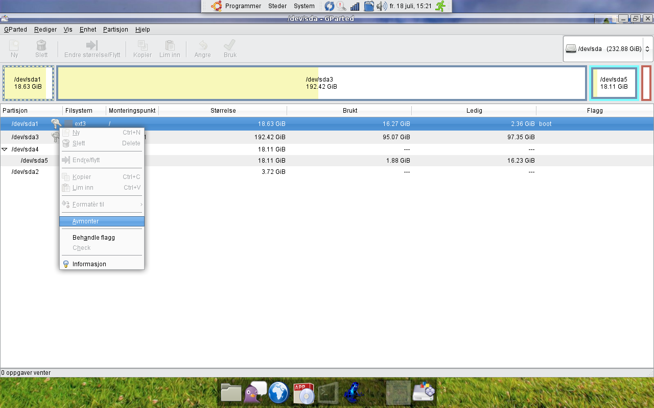The width and height of the screenshot is (654, 408).
Task: Click the Lim inn clipboard toolbar icon
Action: (x=170, y=45)
